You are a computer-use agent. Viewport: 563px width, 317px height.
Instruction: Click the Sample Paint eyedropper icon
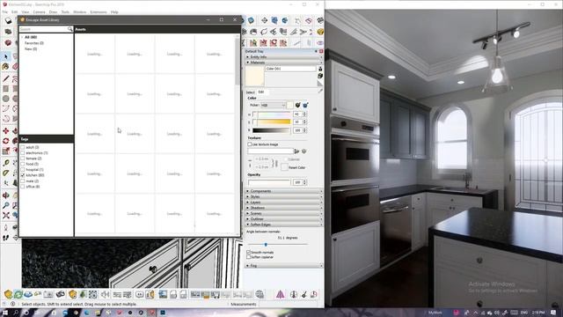tap(320, 92)
